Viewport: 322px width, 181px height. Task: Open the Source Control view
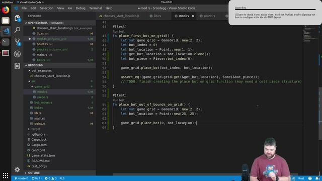[x=17, y=42]
